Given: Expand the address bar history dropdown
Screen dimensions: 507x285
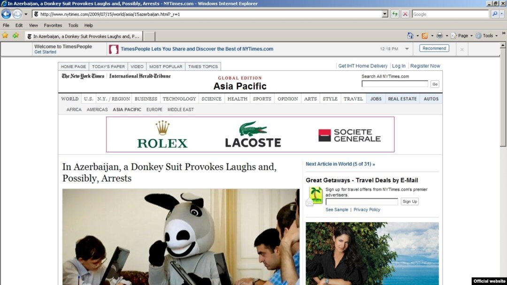Looking at the screenshot, I should point(385,14).
